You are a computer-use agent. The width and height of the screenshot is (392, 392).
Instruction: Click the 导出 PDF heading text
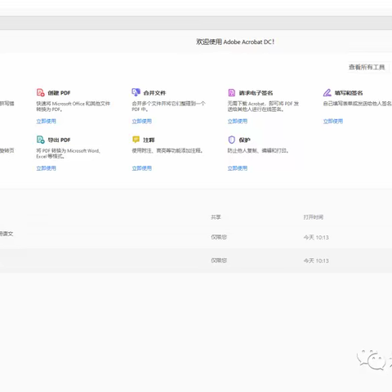59,140
